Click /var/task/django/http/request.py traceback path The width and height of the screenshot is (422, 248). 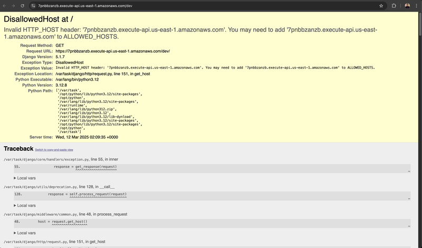tap(35, 242)
